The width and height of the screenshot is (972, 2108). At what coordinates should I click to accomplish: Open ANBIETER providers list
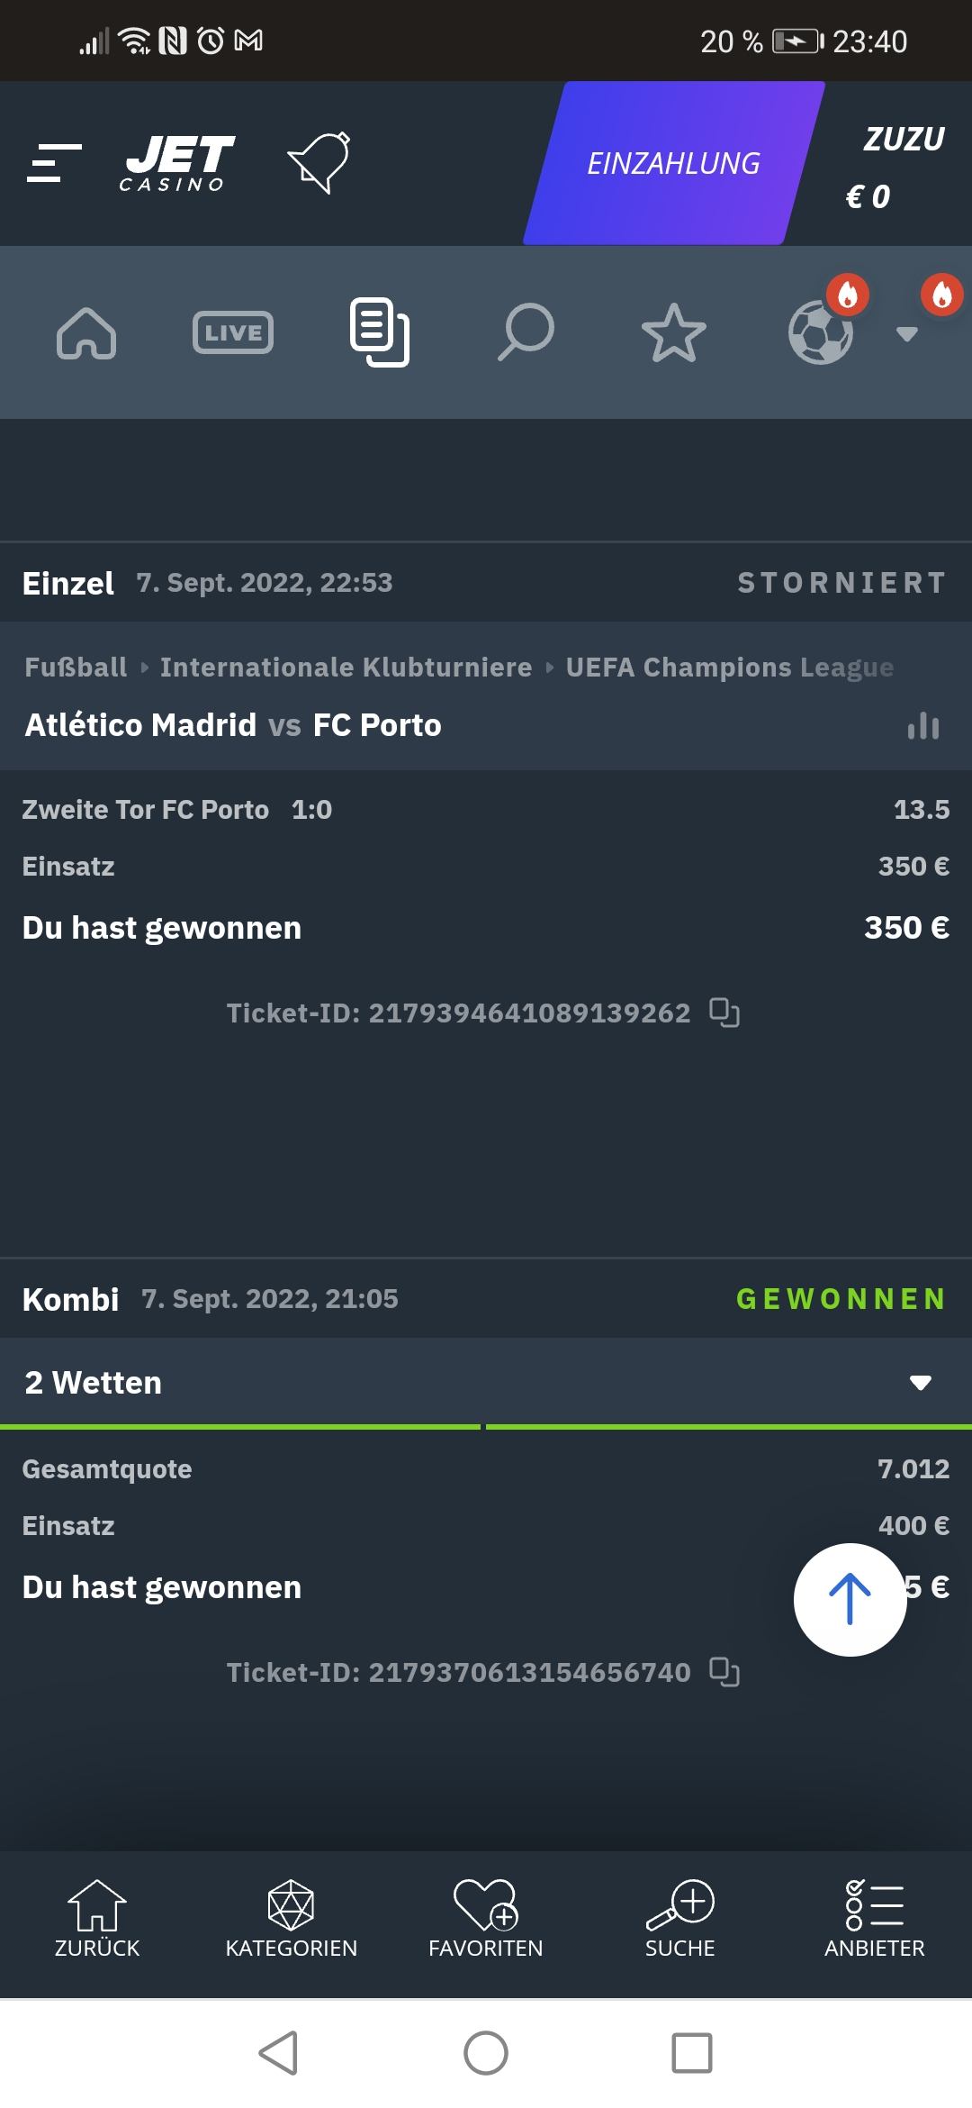[874, 1919]
